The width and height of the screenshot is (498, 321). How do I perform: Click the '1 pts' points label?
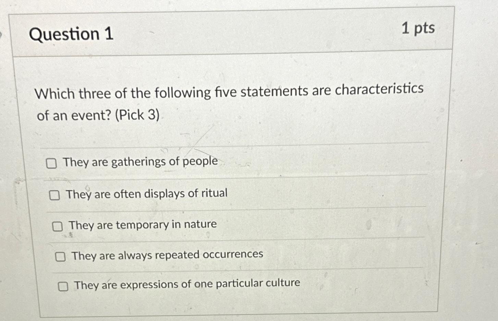pyautogui.click(x=418, y=28)
